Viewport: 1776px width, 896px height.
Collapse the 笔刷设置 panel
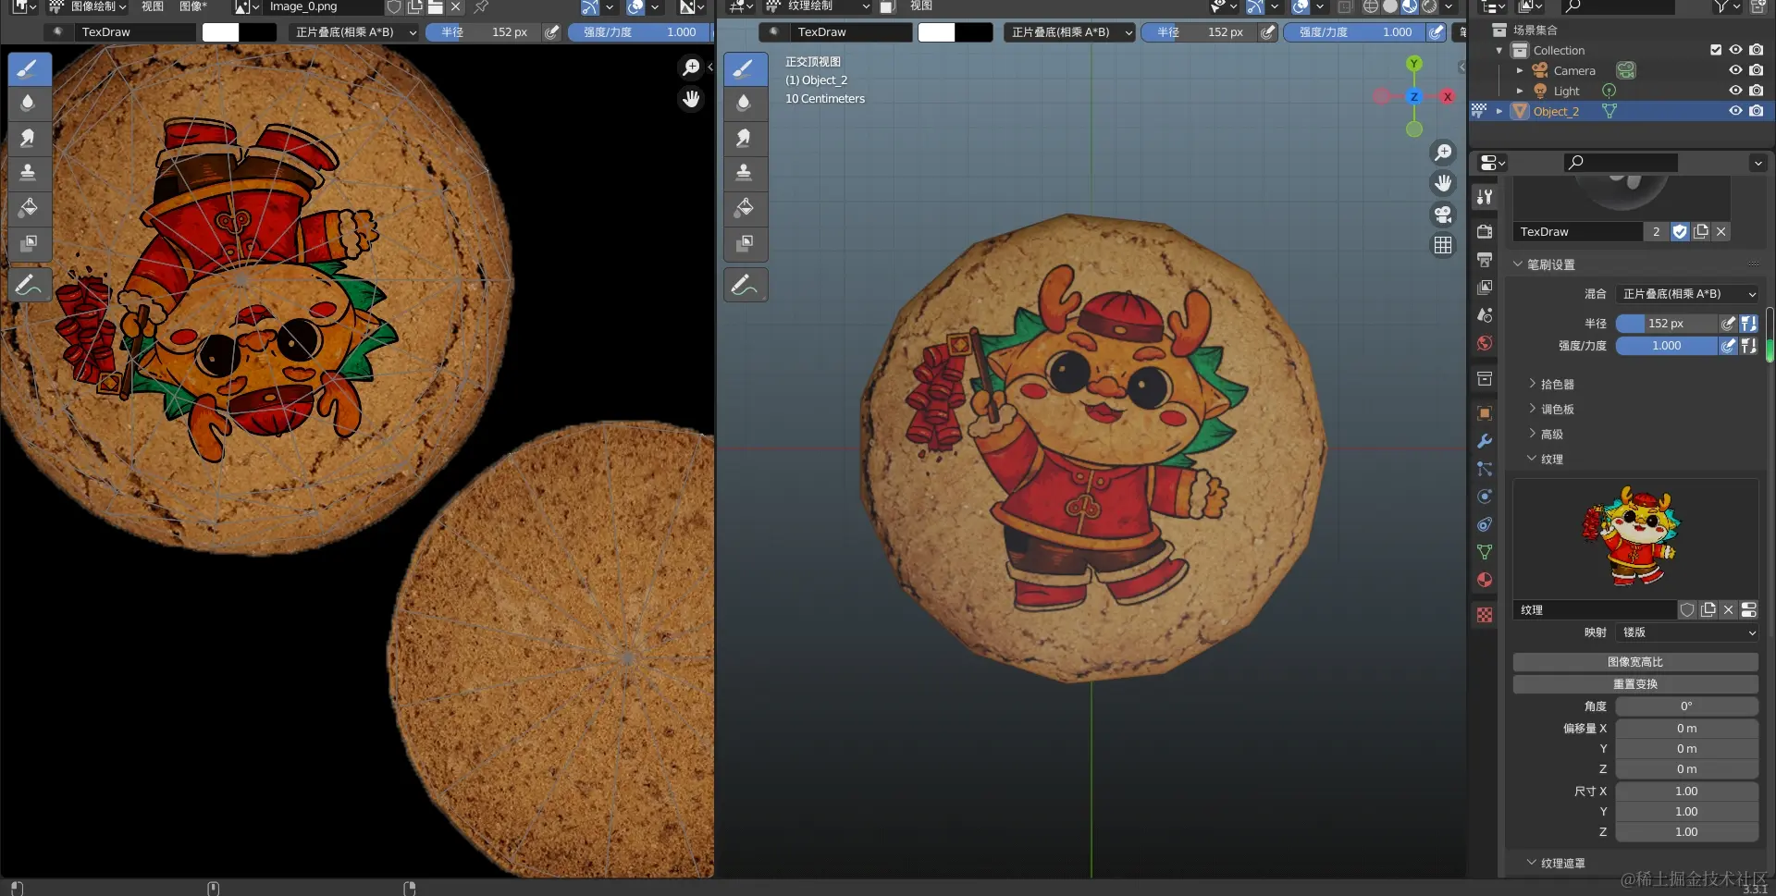1550,264
